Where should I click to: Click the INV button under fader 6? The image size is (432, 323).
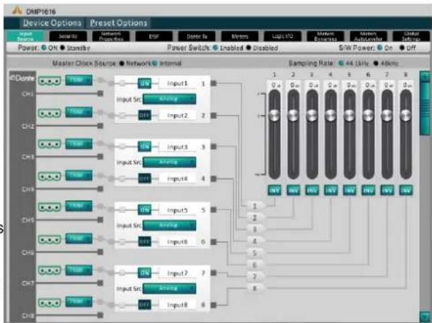coord(368,190)
